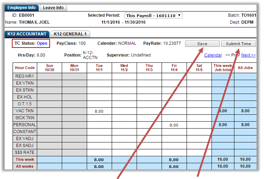Click the Open TC Status text

(42, 44)
